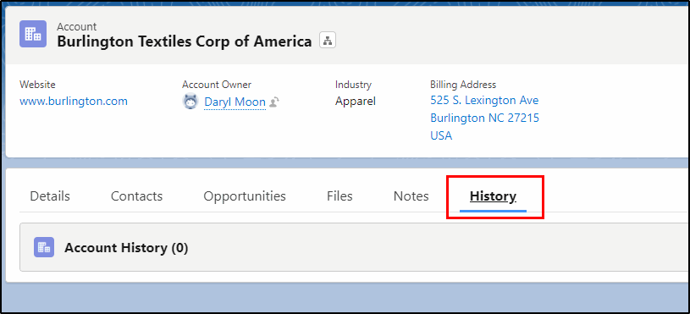Click the 525 S. Lexington Ave address
690x314 pixels.
[484, 100]
